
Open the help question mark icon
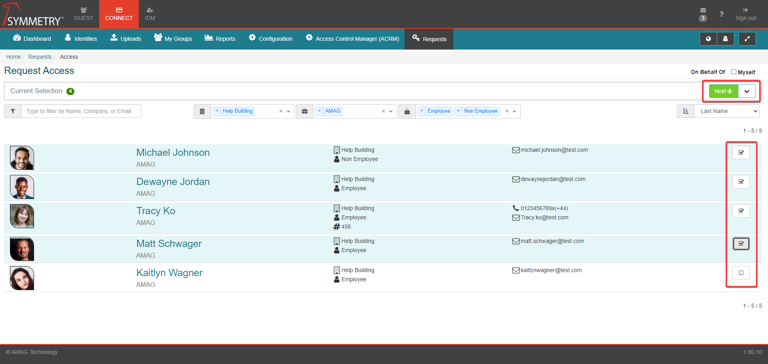click(721, 14)
